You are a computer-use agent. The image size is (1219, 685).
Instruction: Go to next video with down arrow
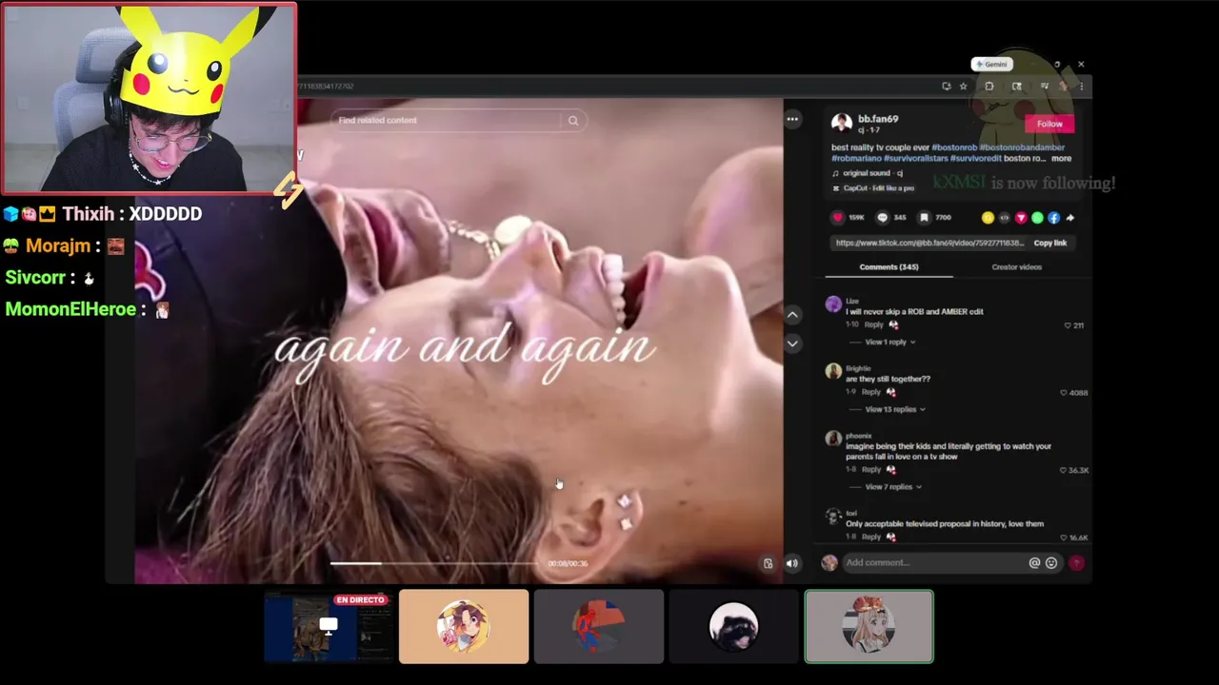pos(792,343)
